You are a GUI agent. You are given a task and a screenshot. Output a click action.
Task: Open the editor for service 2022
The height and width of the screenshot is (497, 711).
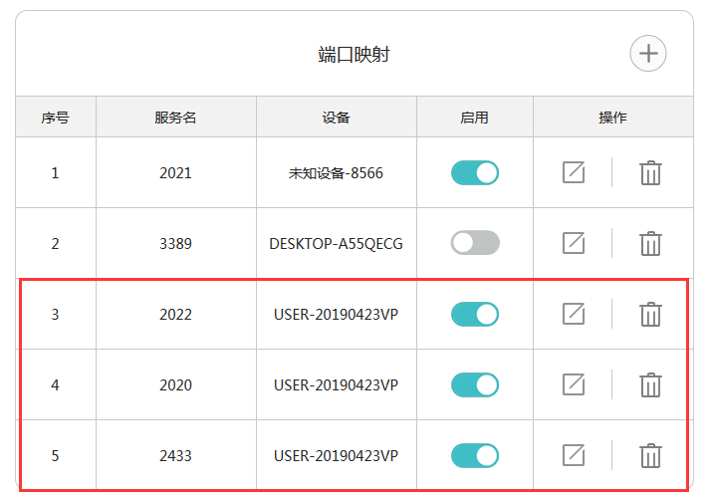tap(574, 315)
